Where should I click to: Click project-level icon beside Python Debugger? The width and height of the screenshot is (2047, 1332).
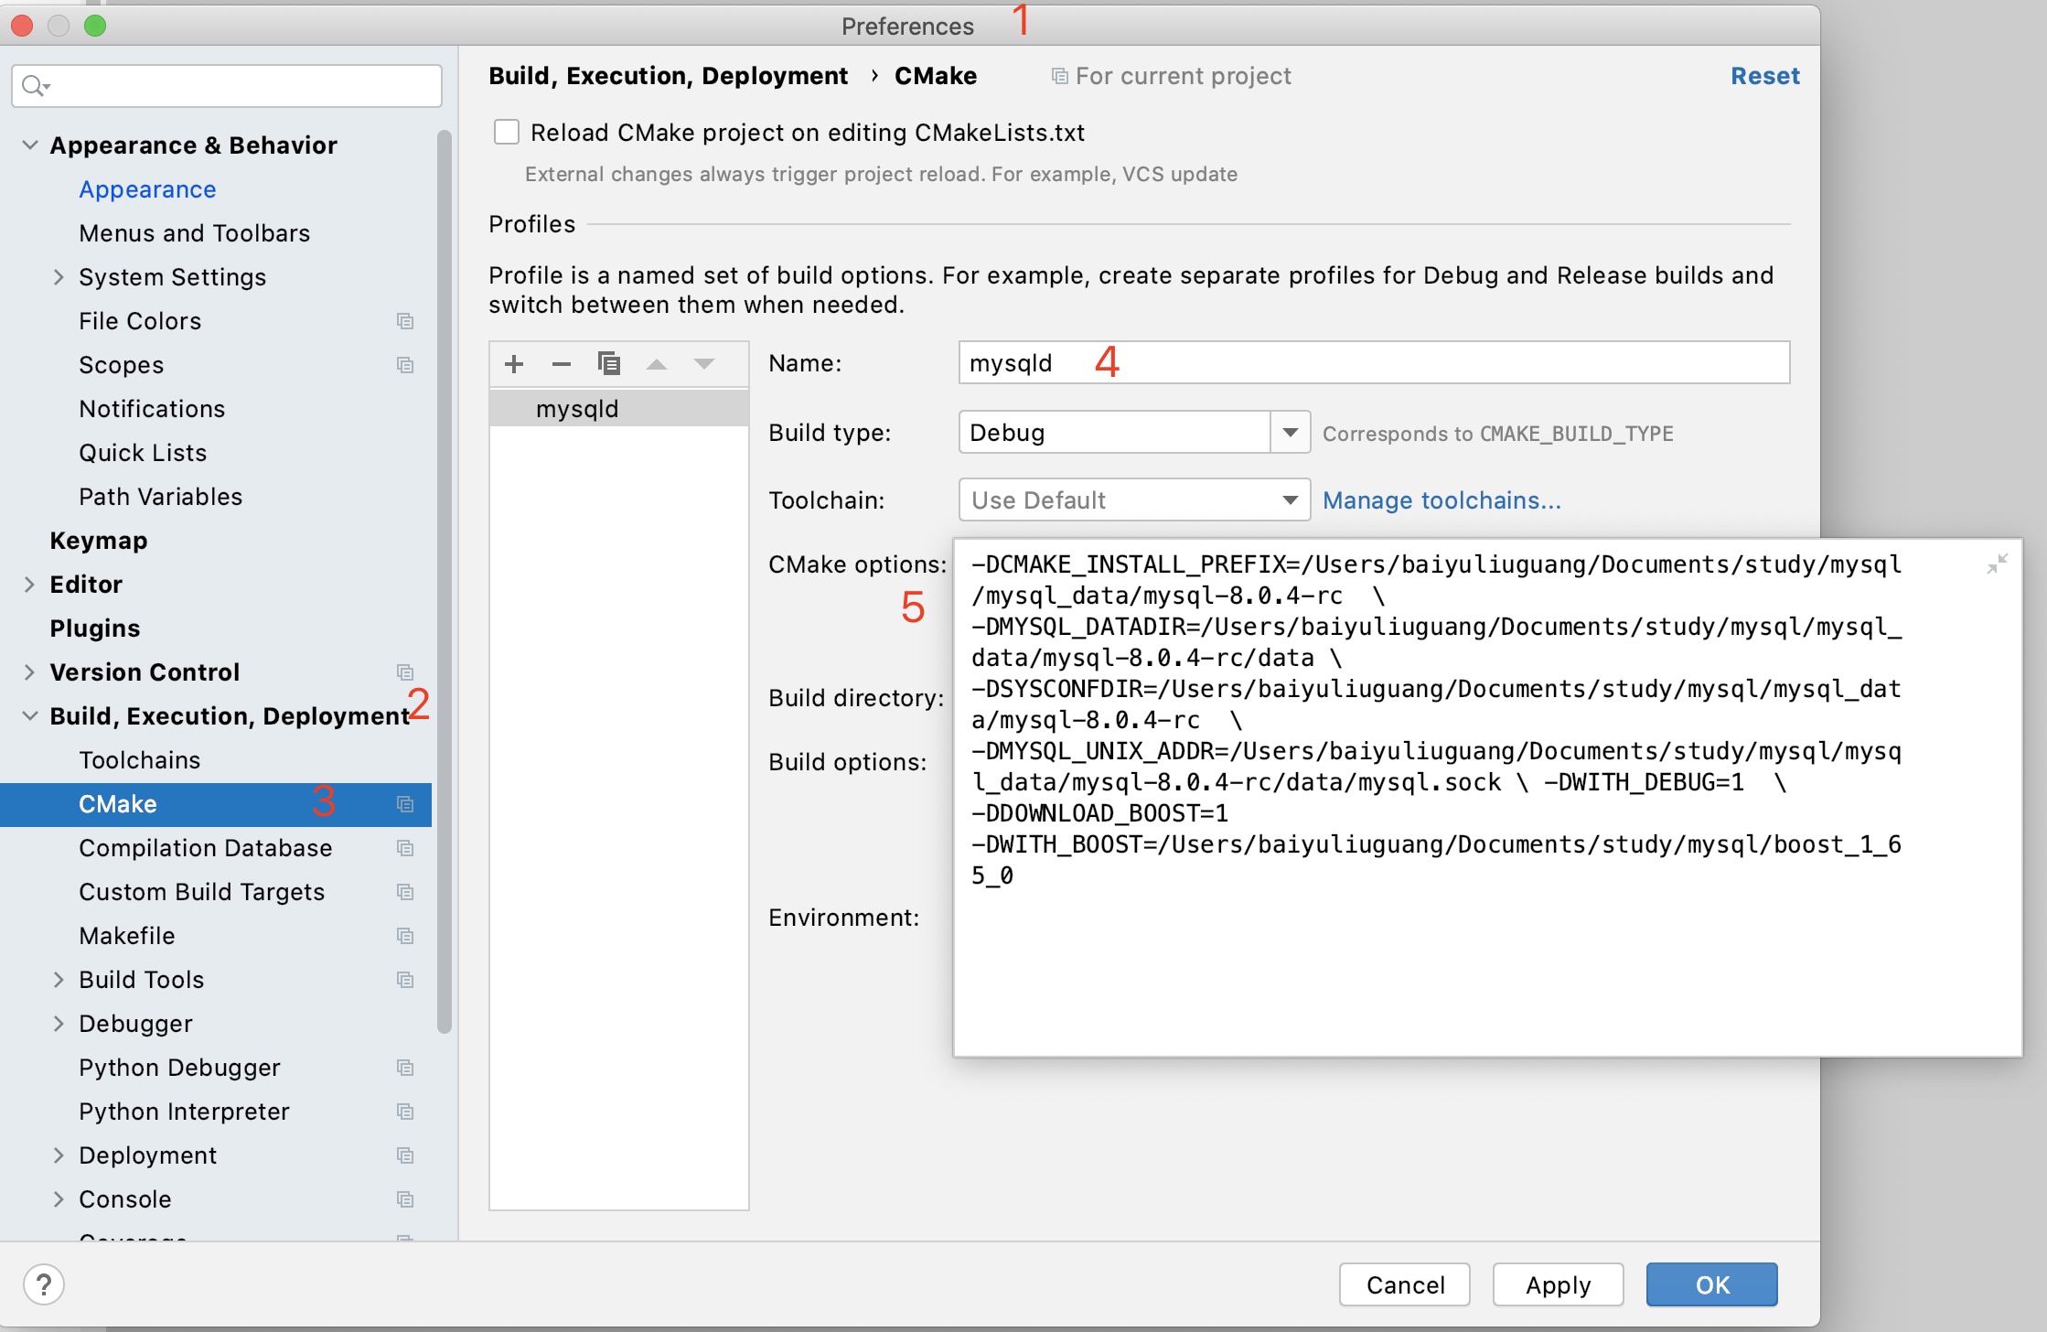[405, 1068]
